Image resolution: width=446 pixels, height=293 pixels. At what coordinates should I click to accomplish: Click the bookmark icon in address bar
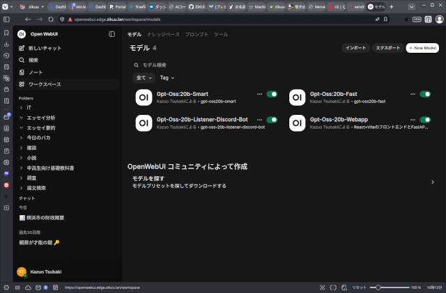pos(386,19)
